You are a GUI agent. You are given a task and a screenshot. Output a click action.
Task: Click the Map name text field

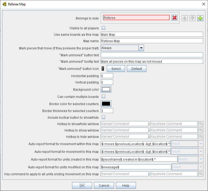point(152,41)
